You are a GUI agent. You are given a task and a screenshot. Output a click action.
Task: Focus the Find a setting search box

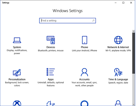point(67,20)
